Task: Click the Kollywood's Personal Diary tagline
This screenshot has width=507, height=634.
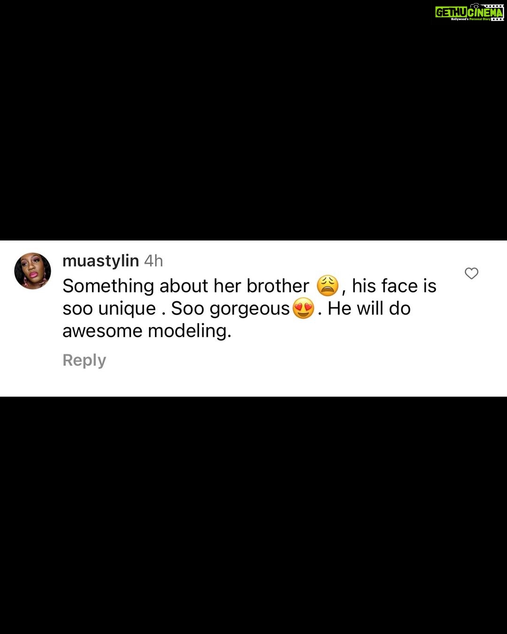Action: coord(470,19)
